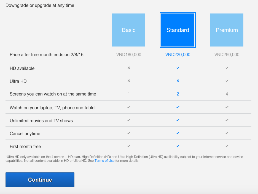The width and height of the screenshot is (258, 194).
Task: Select the Standard plan tile
Action: coord(178,30)
